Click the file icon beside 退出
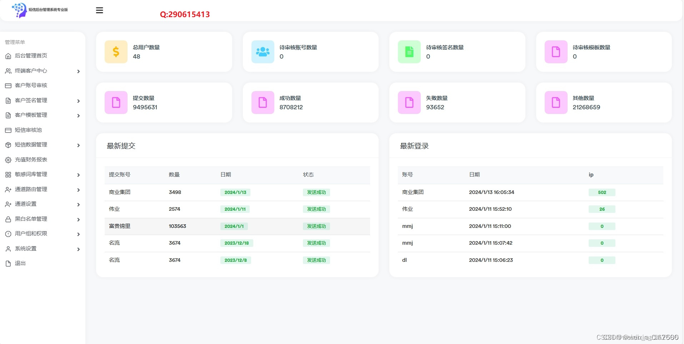Screen dimensions: 684x344 click(x=8, y=264)
